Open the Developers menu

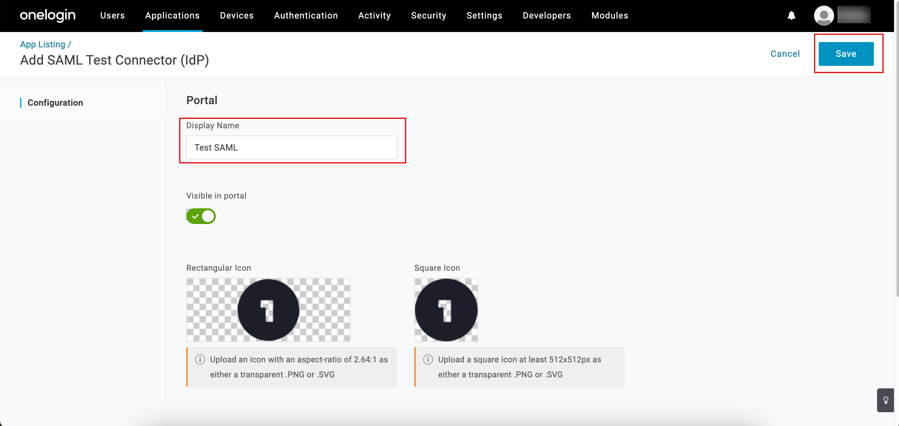[546, 15]
